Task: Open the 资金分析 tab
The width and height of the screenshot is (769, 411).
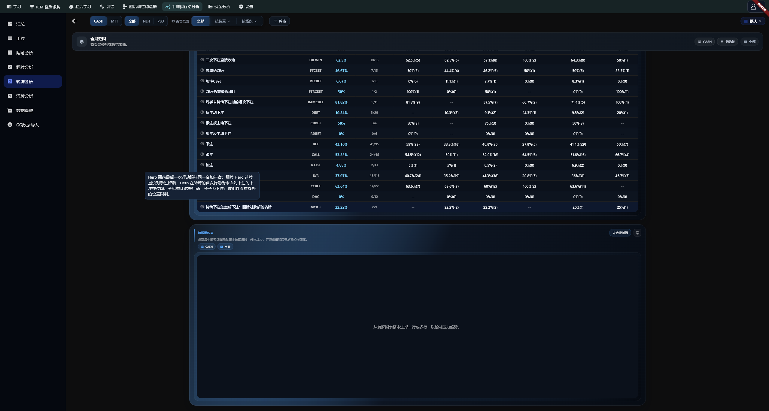Action: [219, 7]
